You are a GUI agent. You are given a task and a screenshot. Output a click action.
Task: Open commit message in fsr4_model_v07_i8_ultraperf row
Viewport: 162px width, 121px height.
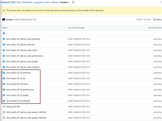[x=79, y=101]
